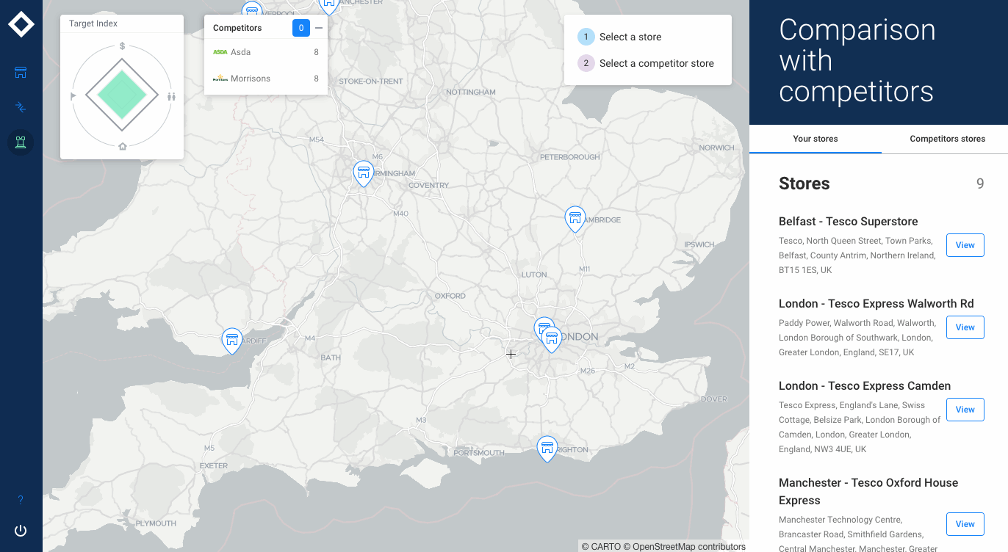Pick the Brighton store marker

[x=547, y=447]
